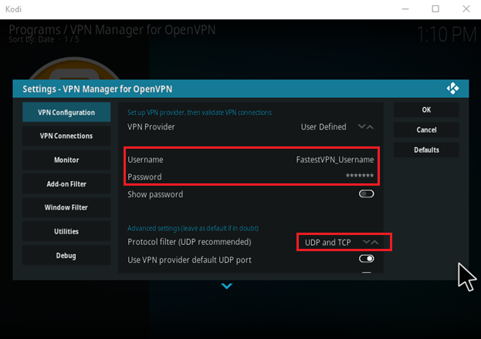
Task: Click the Sort by: Date text
Action: click(x=32, y=39)
